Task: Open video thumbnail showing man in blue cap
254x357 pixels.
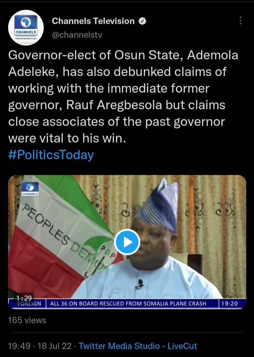Action: coord(127,242)
